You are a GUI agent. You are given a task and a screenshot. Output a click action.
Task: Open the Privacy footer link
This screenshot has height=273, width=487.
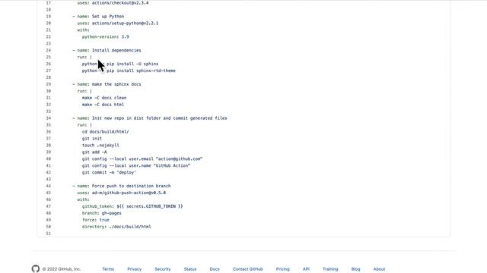[x=134, y=269]
